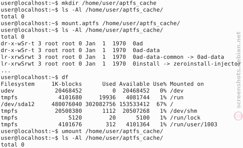This screenshot has height=148, width=243.
Task: Click the /dev/sda12 filesystem row
Action: [87, 104]
